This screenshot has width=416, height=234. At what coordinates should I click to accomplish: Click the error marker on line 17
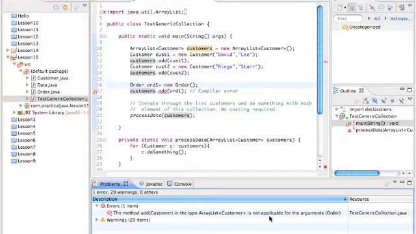94,92
